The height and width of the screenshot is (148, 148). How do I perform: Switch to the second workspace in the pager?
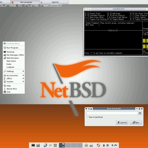68,145
